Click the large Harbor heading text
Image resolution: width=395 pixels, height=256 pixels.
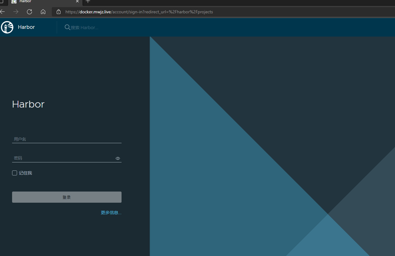pyautogui.click(x=28, y=104)
